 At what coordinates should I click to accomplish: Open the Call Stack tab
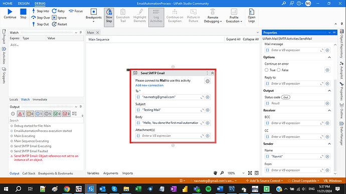(x=29, y=173)
